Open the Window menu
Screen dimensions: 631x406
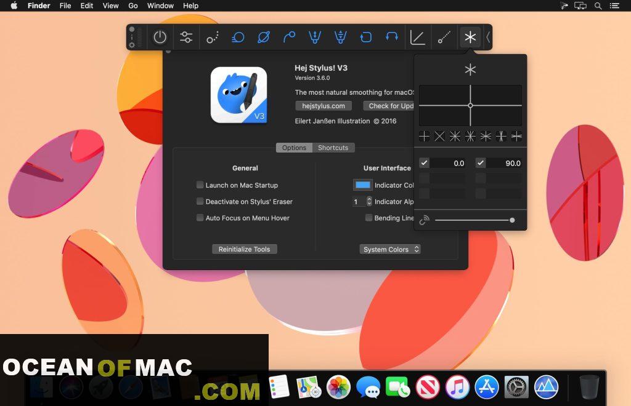click(x=160, y=6)
